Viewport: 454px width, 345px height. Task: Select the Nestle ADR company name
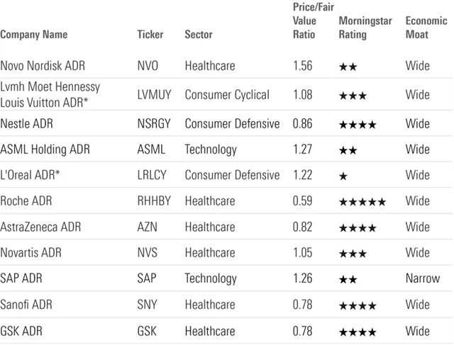(x=27, y=124)
